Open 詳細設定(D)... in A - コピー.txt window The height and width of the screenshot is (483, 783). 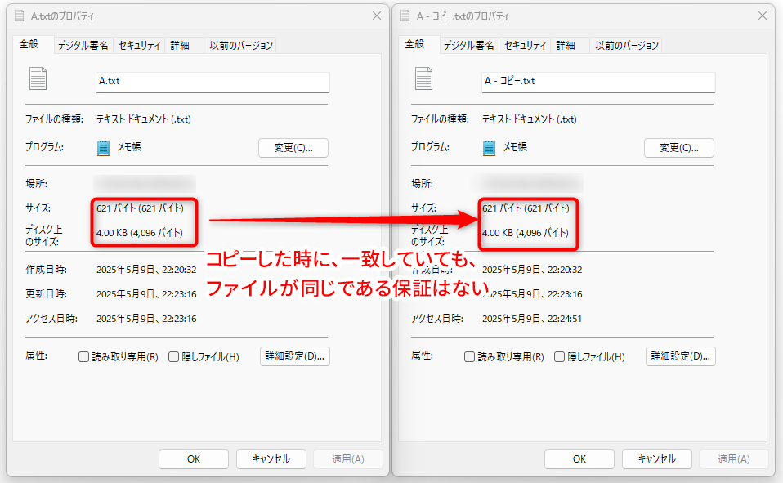680,356
